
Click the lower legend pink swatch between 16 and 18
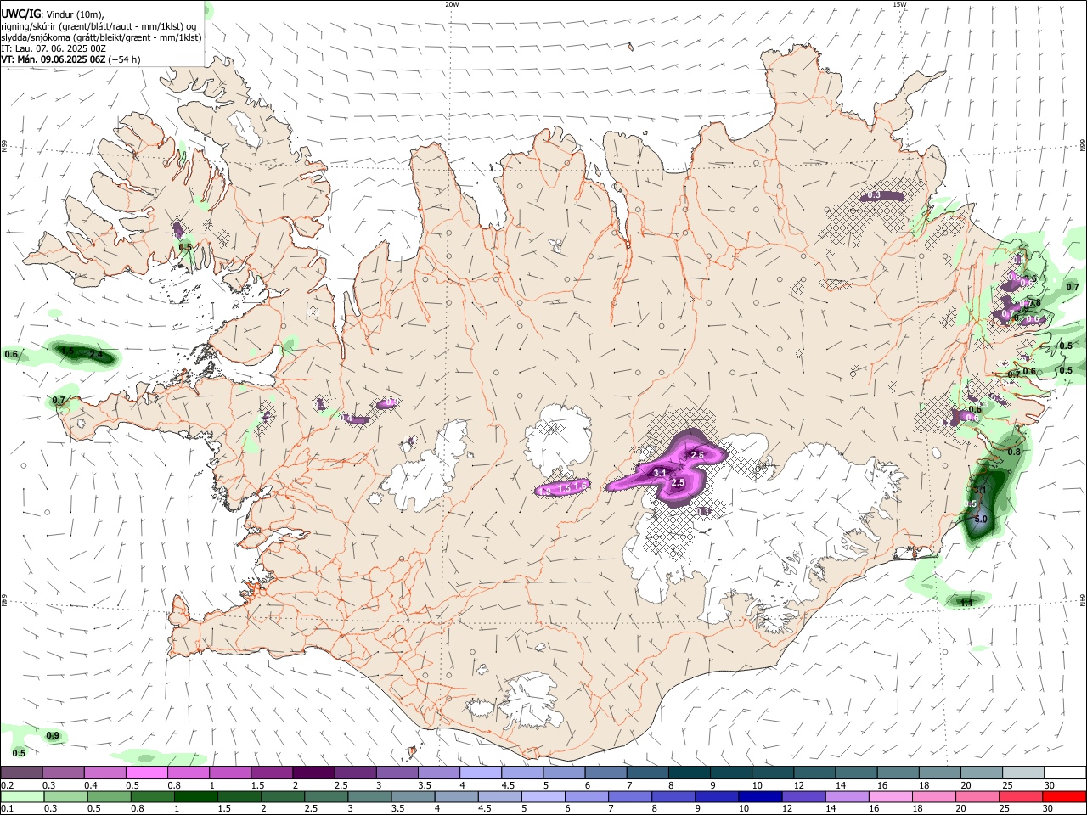click(x=892, y=796)
